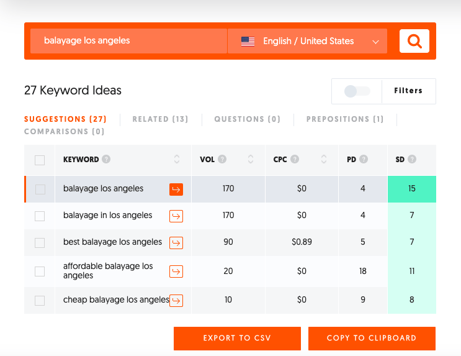Click the 27 Keyword Ideas heading

[x=73, y=91]
